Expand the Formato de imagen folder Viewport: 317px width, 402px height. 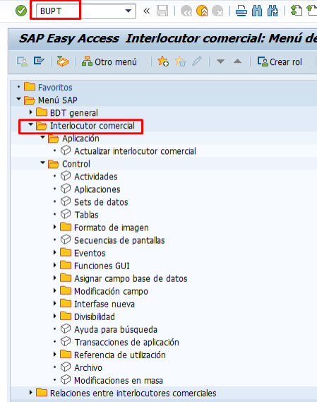pos(54,227)
